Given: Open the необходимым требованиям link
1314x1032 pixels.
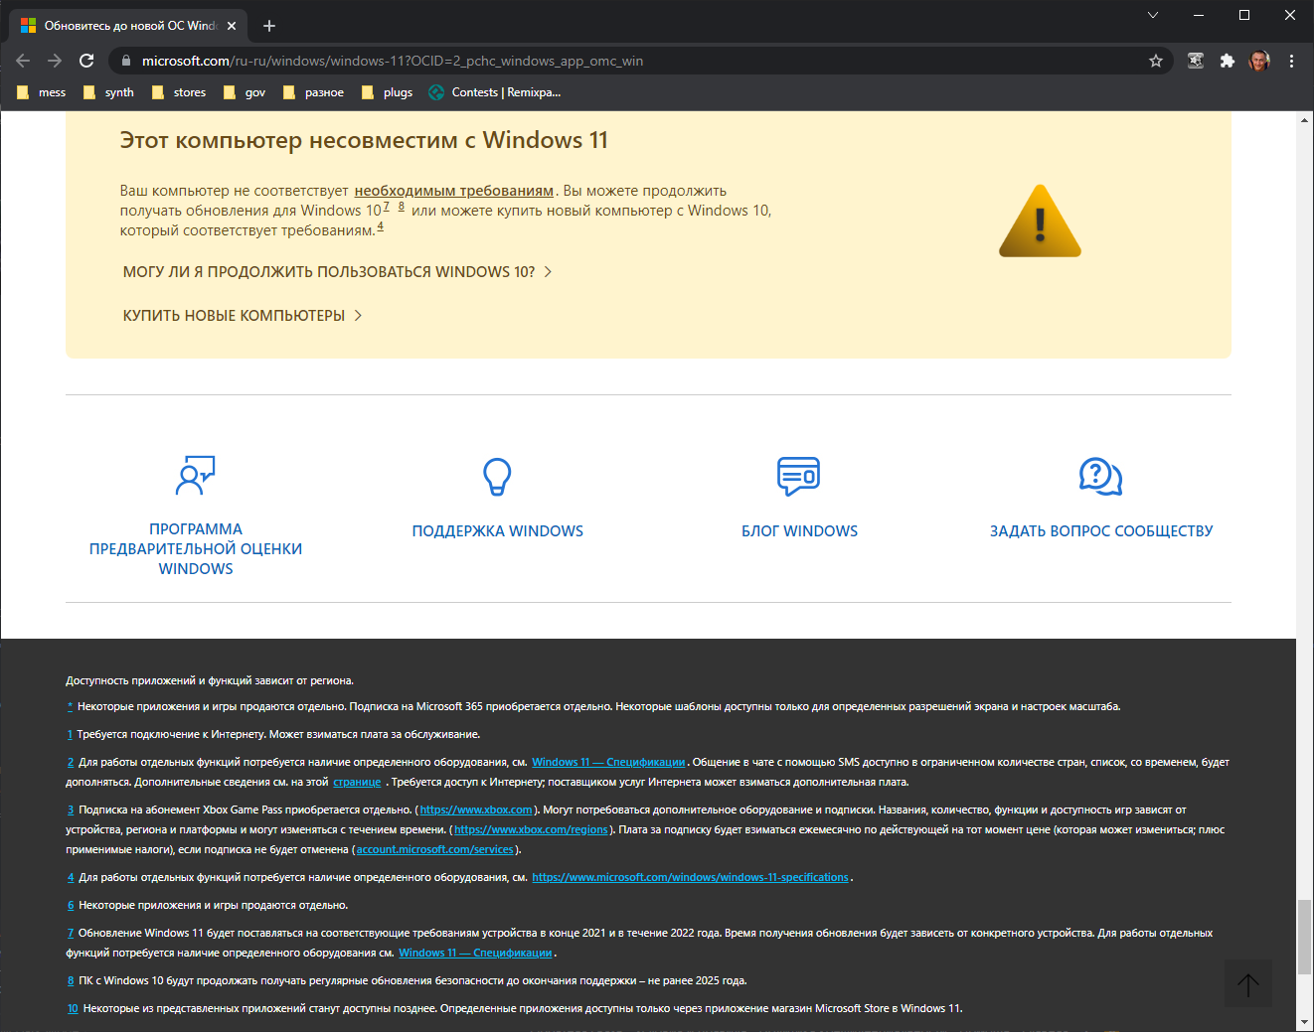Looking at the screenshot, I should (454, 191).
